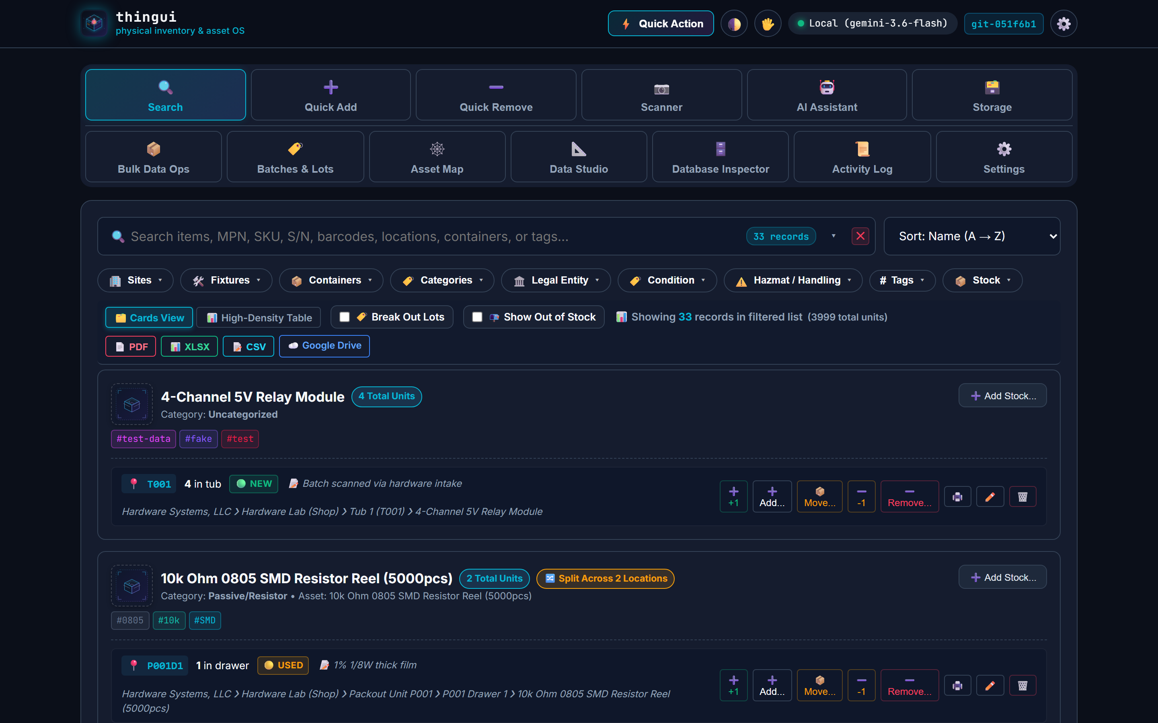Increment P001D1 quantity with +1
The image size is (1158, 723).
tap(733, 685)
